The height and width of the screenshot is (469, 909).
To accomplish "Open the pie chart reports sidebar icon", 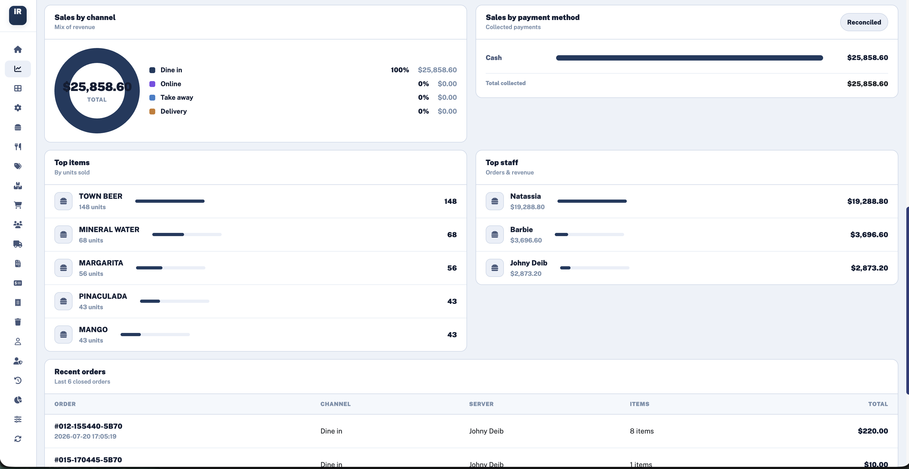I will 18,400.
